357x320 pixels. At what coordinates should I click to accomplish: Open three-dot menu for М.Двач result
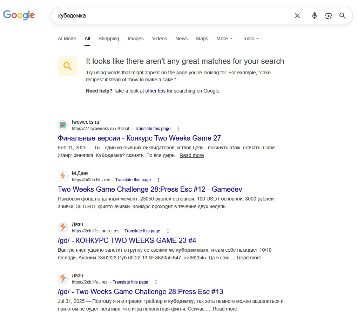click(159, 180)
